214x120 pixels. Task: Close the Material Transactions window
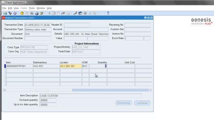[151, 18]
